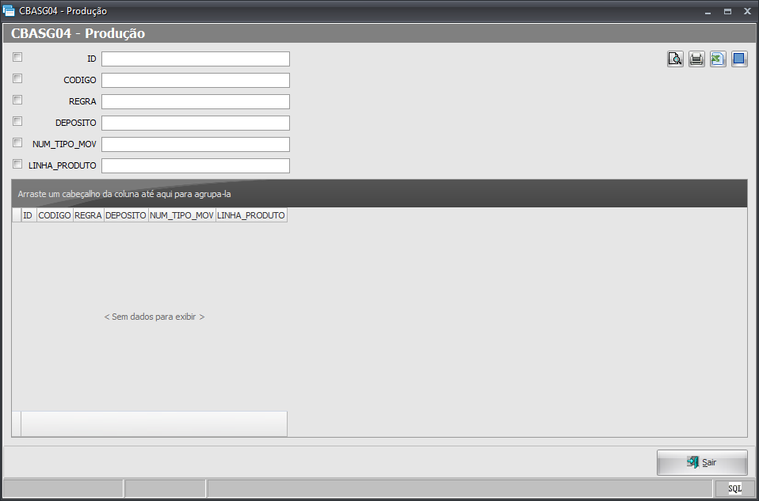Check the DEPOSITO filter checkbox
This screenshot has height=501, width=759.
(x=17, y=121)
